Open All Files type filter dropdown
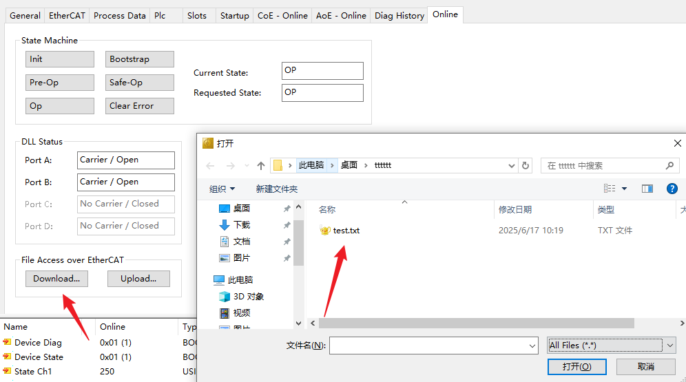The height and width of the screenshot is (382, 686). 669,346
